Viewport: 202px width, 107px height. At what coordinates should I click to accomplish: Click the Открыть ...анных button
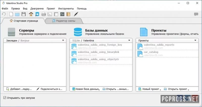click(x=116, y=89)
